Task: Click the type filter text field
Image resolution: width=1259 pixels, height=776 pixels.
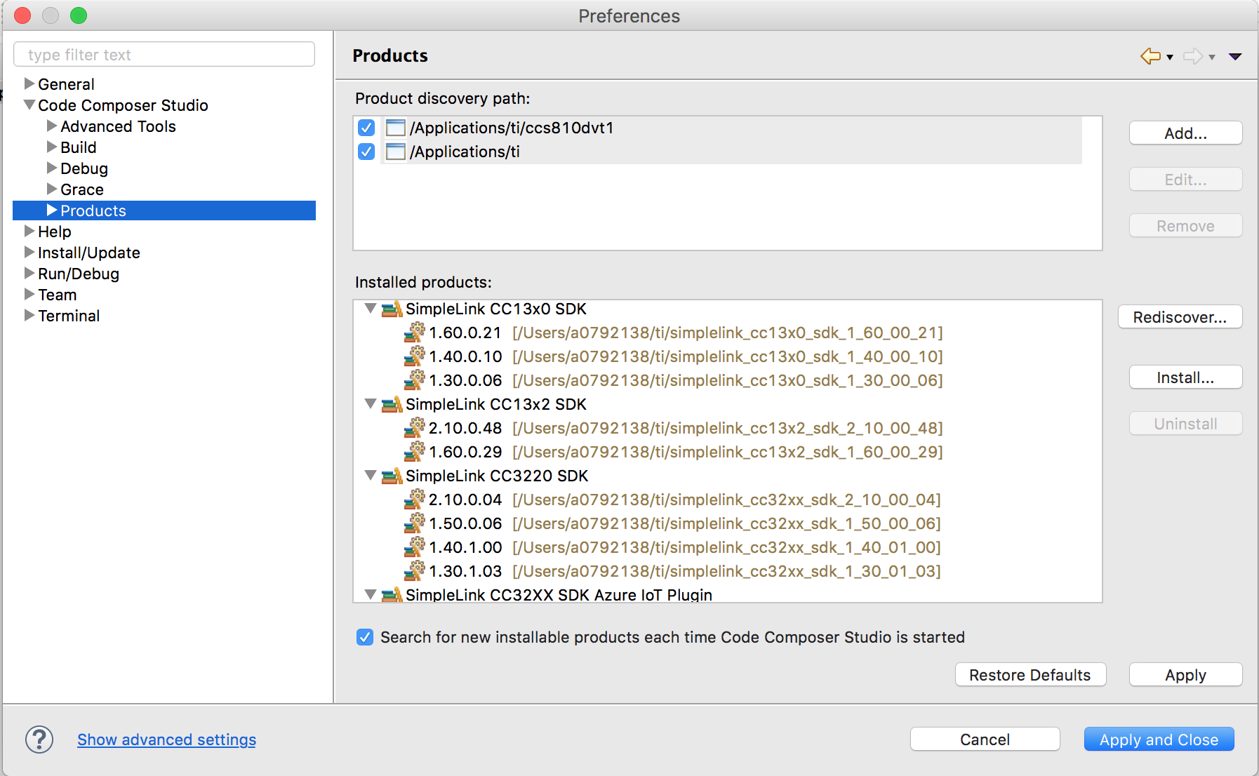Action: (x=164, y=55)
